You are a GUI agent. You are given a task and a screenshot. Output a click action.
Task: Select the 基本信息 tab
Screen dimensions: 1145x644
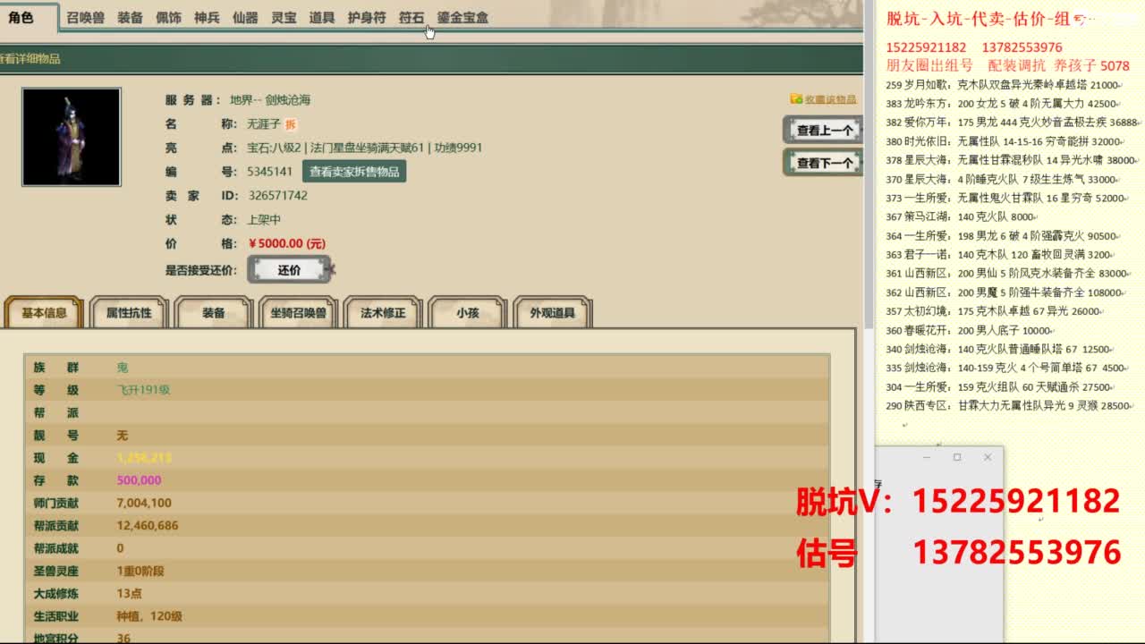[x=44, y=313]
